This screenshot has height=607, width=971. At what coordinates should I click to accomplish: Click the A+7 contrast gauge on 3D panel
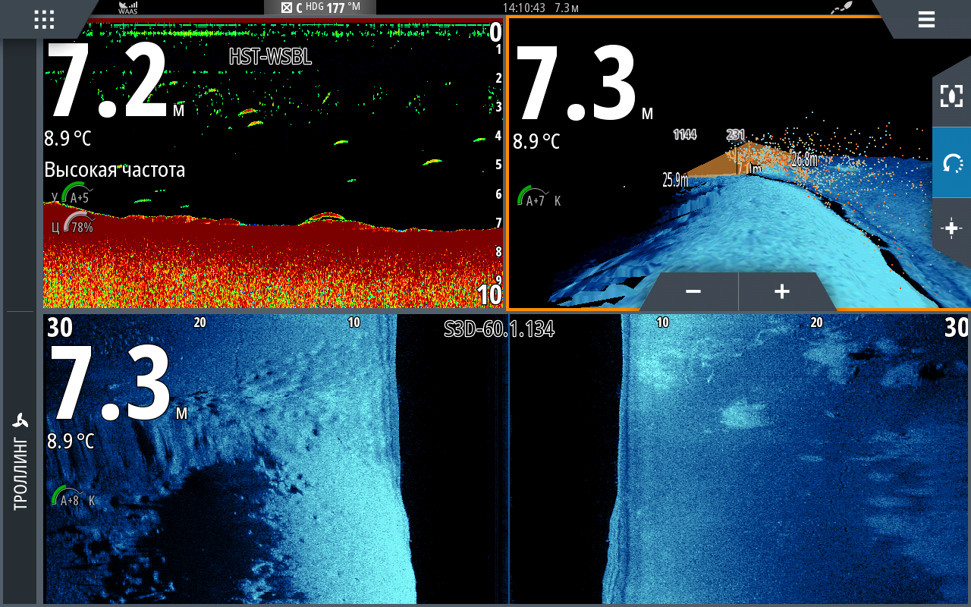[533, 199]
